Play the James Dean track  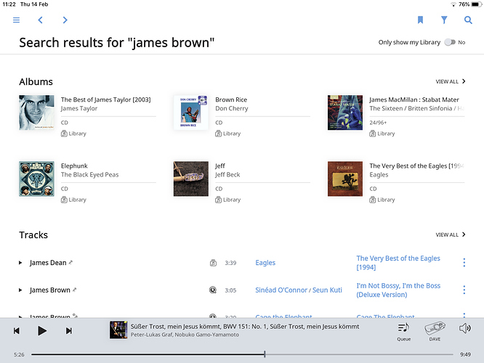coord(20,263)
